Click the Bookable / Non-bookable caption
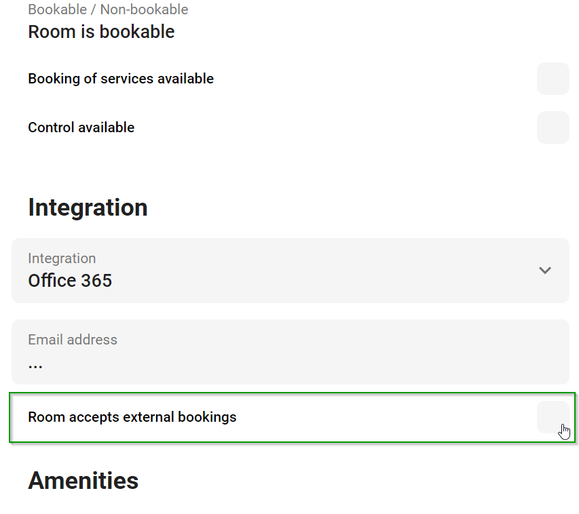The height and width of the screenshot is (514, 579). tap(108, 9)
